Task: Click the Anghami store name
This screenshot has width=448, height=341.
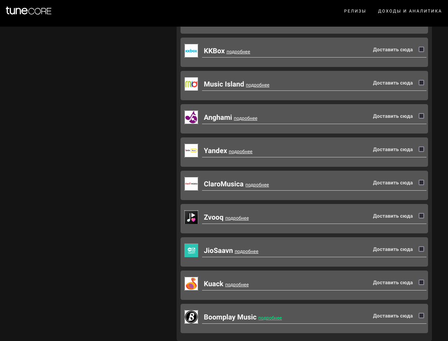Action: [218, 118]
